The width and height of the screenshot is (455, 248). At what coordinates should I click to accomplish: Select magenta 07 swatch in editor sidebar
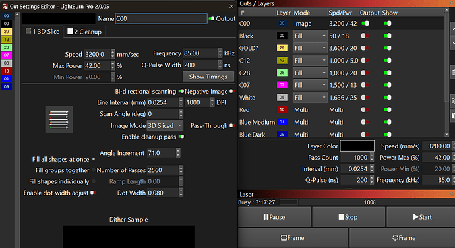(x=7, y=55)
